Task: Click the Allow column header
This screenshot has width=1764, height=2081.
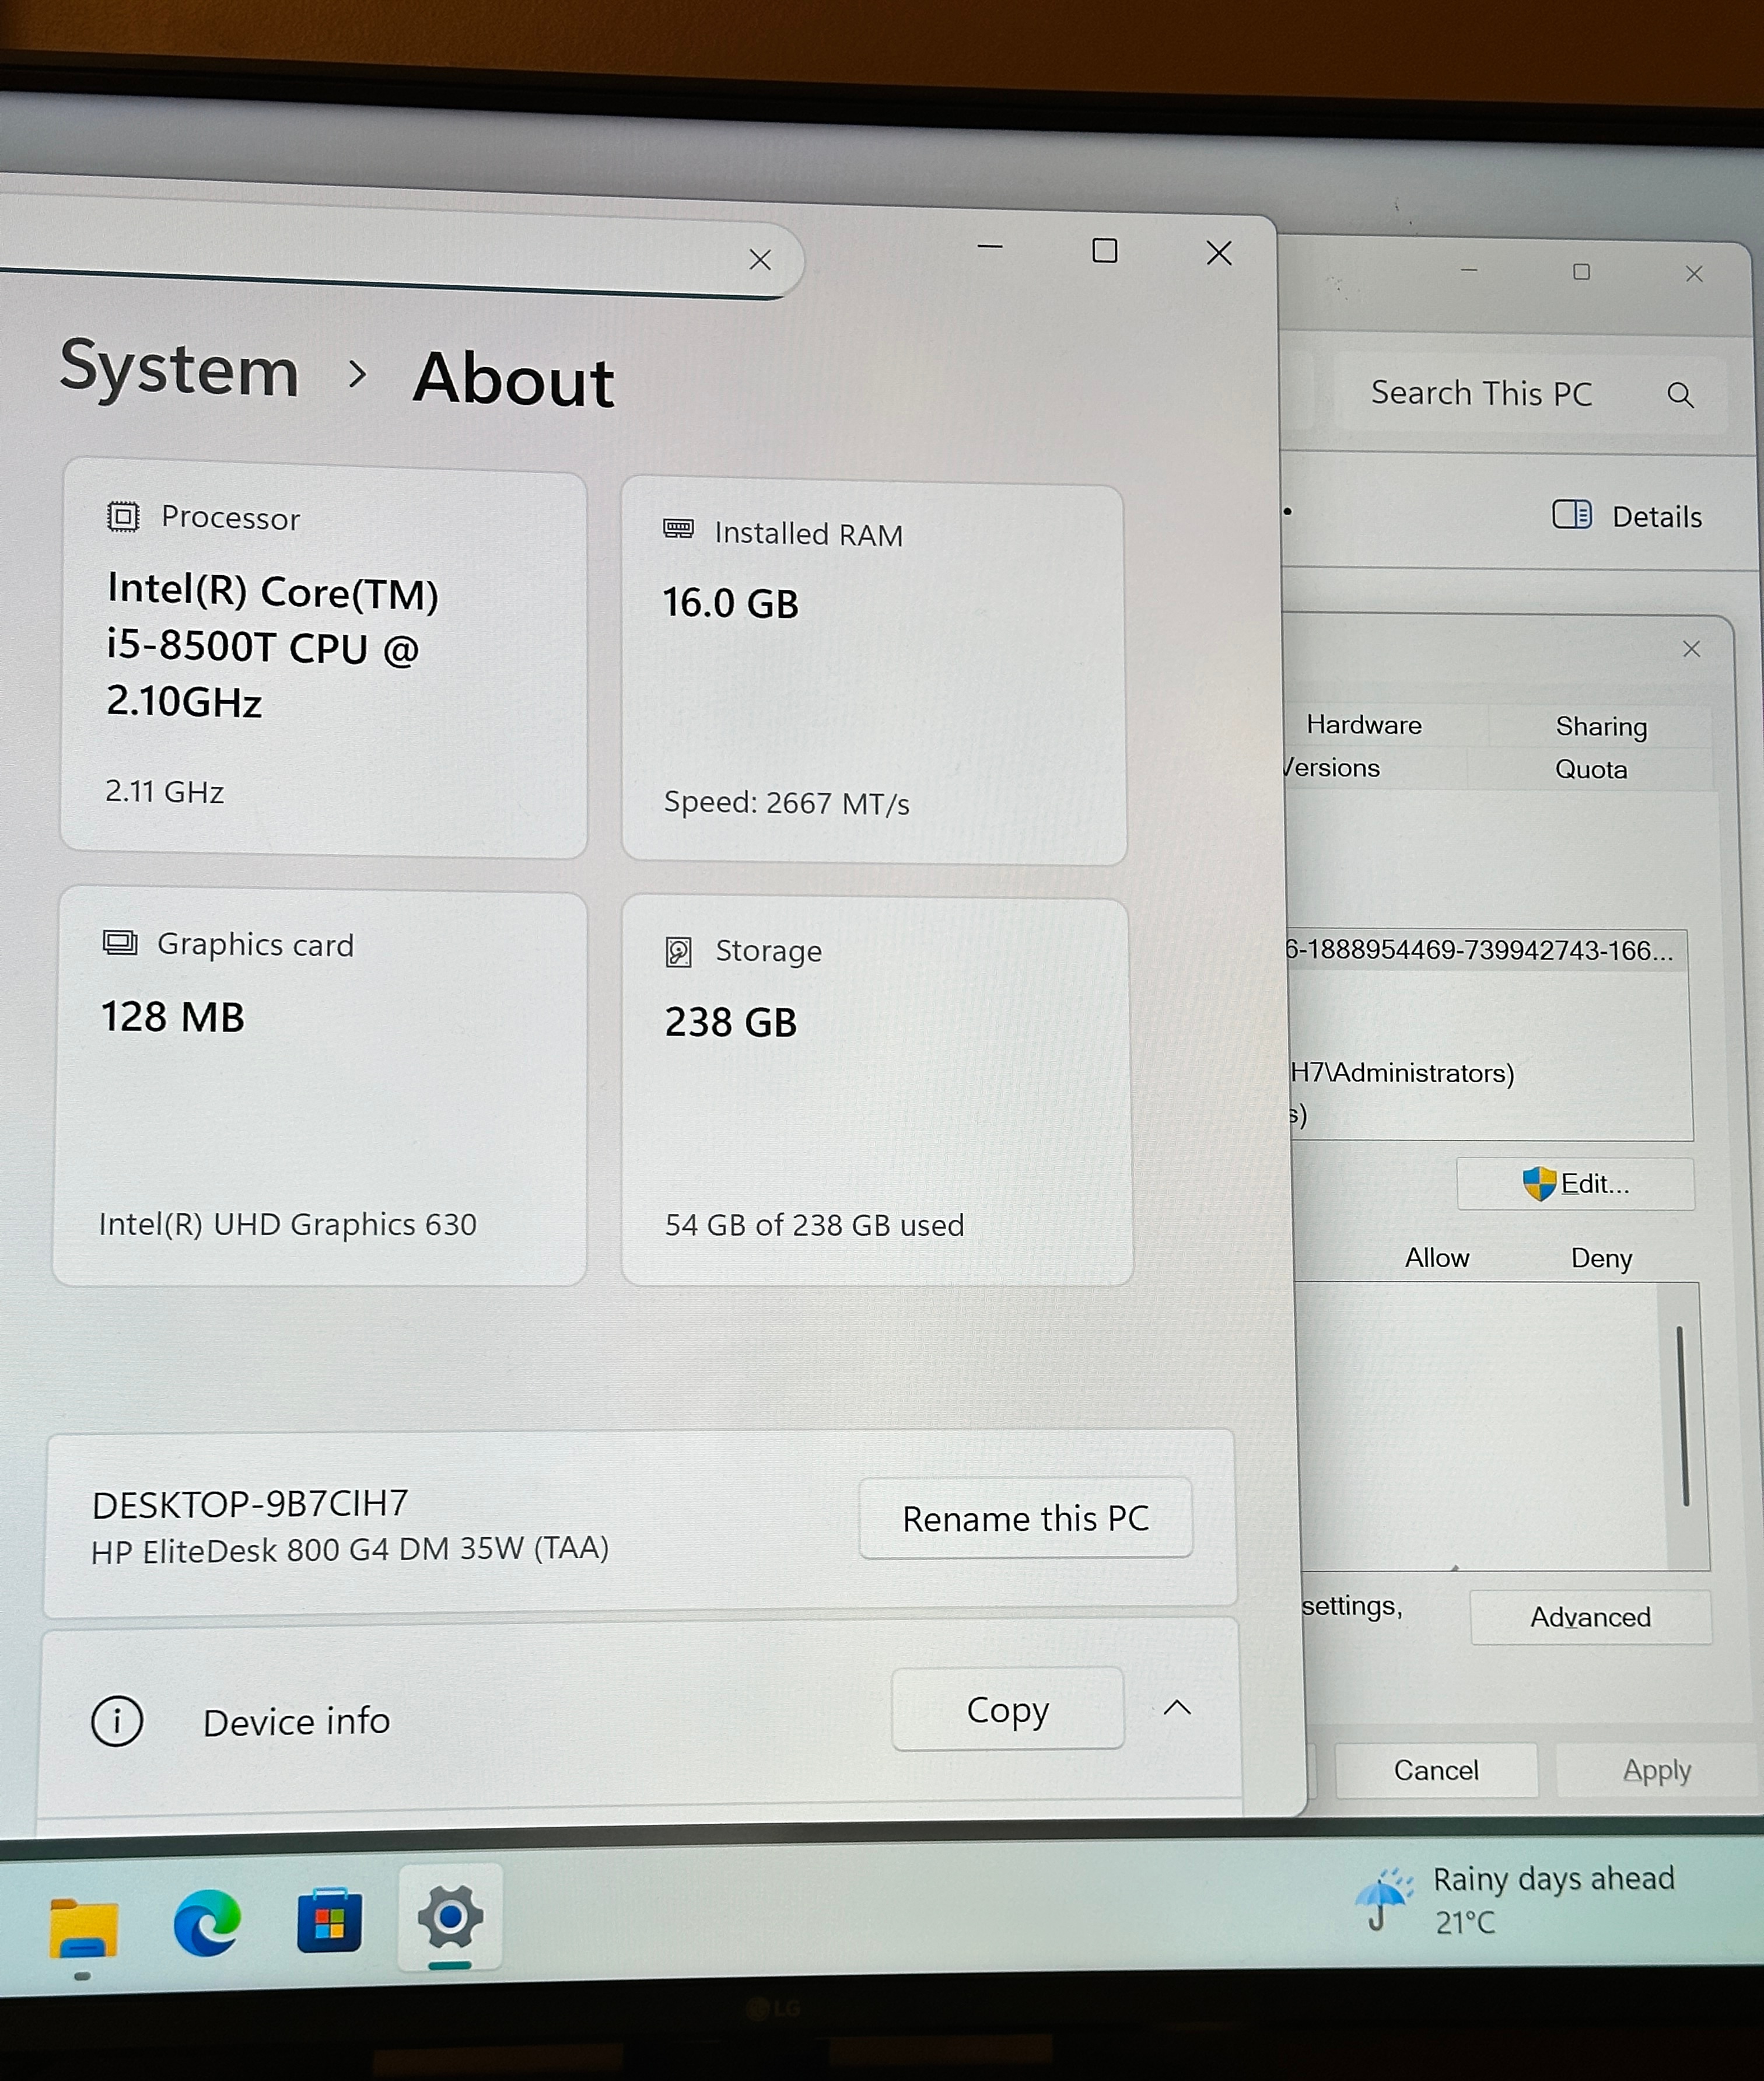Action: pos(1437,1257)
